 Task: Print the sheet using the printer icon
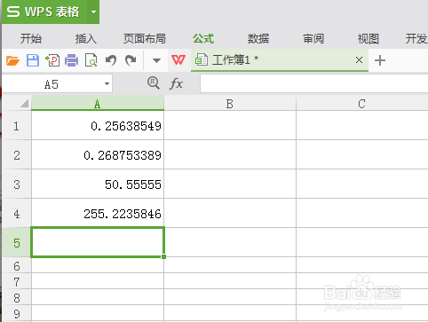click(x=72, y=60)
